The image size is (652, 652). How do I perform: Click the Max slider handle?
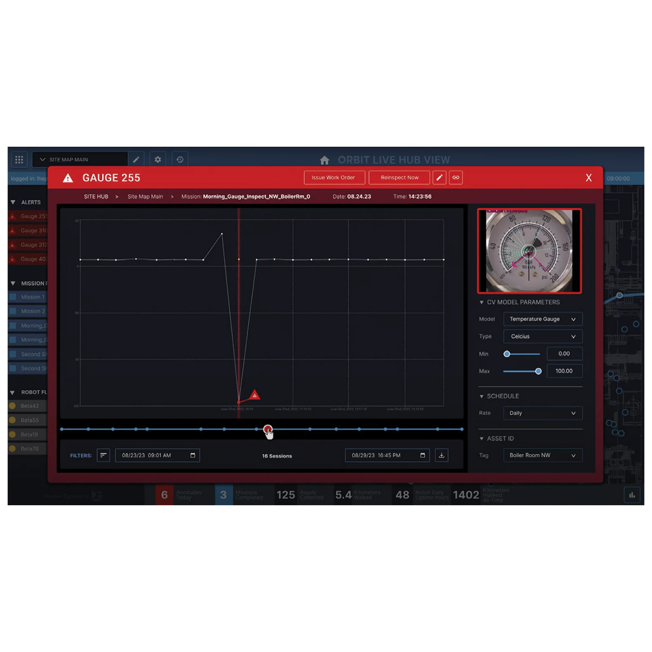[x=538, y=371]
